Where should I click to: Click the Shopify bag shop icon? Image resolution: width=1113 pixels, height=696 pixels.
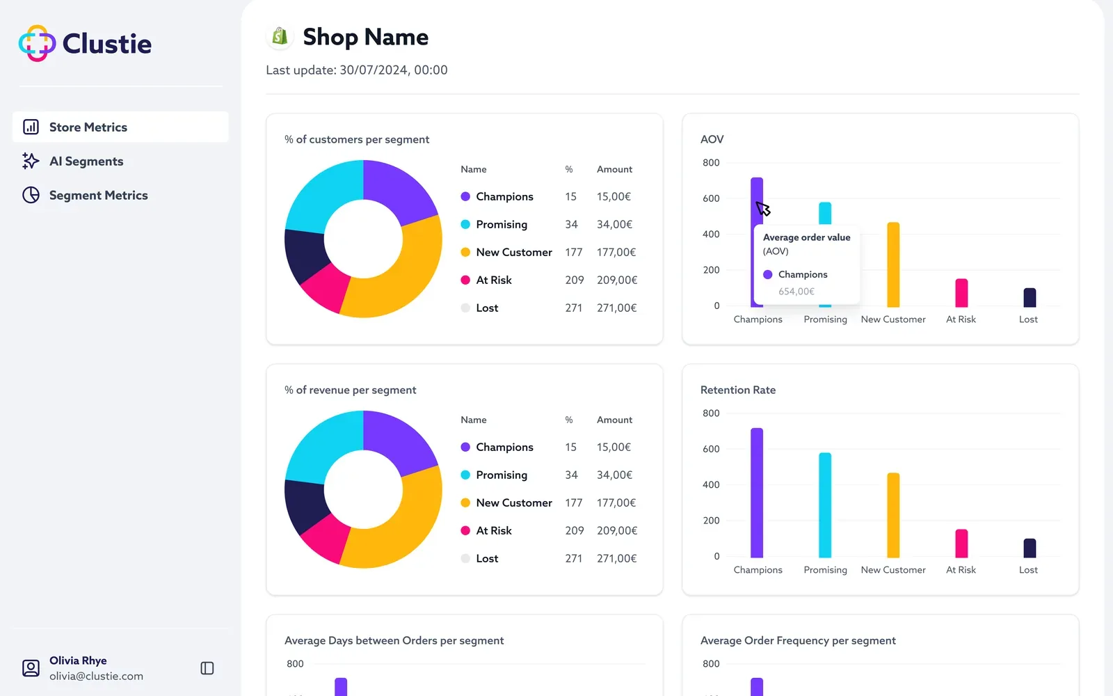280,36
